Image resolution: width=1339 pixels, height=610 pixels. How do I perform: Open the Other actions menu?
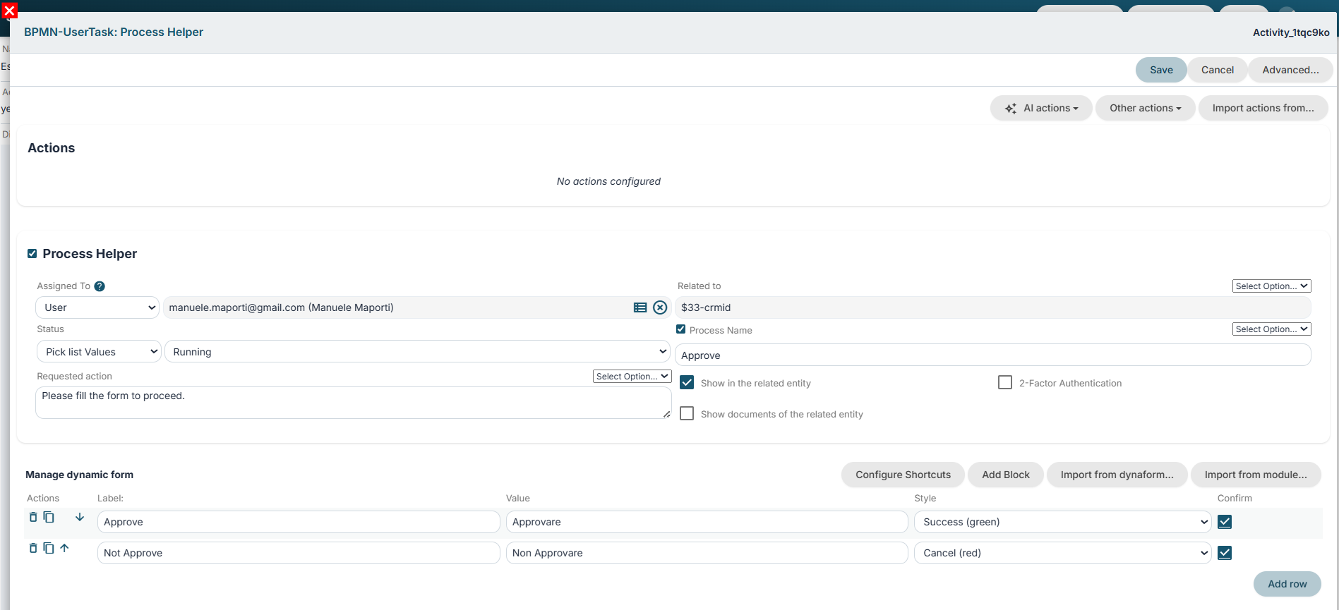click(x=1145, y=108)
